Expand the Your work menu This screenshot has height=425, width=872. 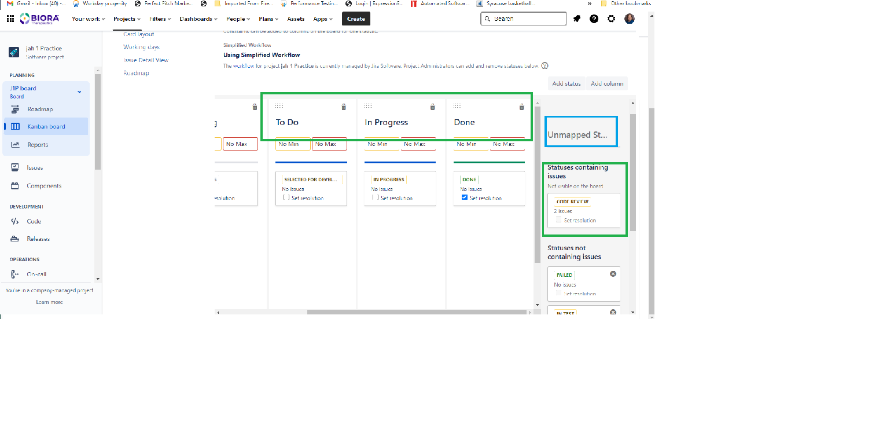[x=89, y=19]
